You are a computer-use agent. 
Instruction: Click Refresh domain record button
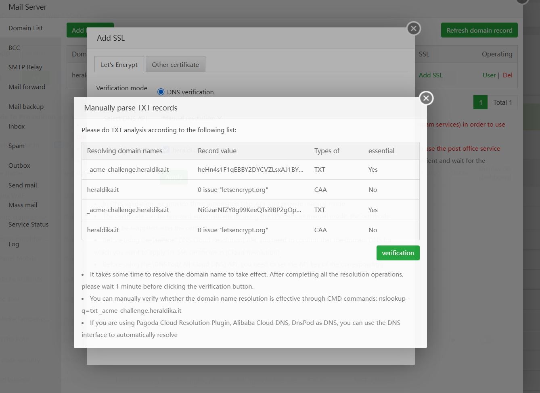coord(479,30)
